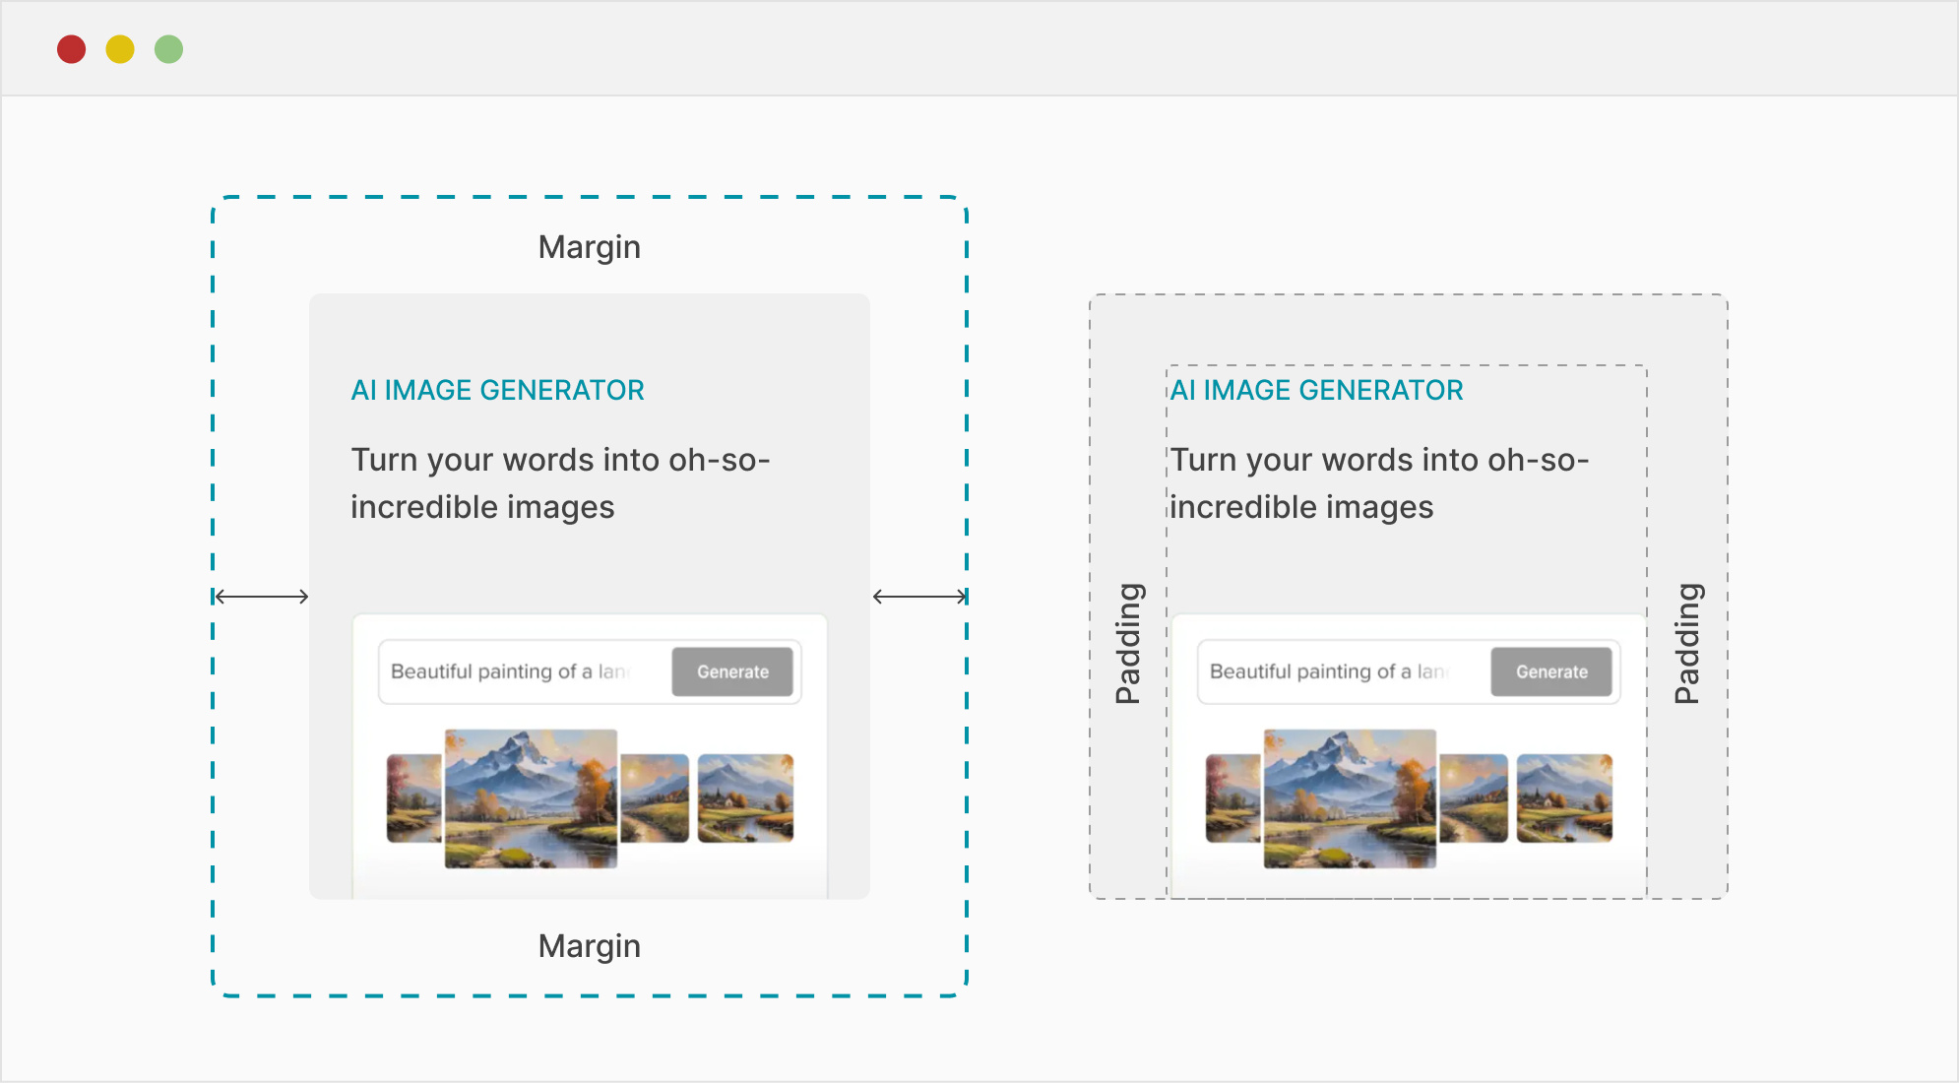The image size is (1959, 1083).
Task: Select the right-pointing margin arrow indicator
Action: pos(918,595)
